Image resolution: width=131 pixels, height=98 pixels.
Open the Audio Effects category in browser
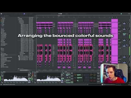coord(4,34)
